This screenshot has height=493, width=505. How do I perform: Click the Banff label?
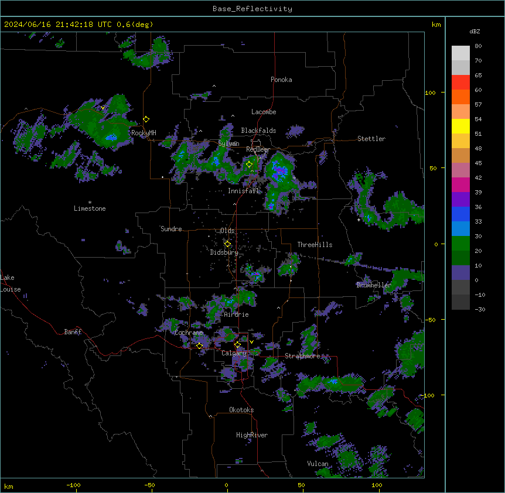click(73, 332)
